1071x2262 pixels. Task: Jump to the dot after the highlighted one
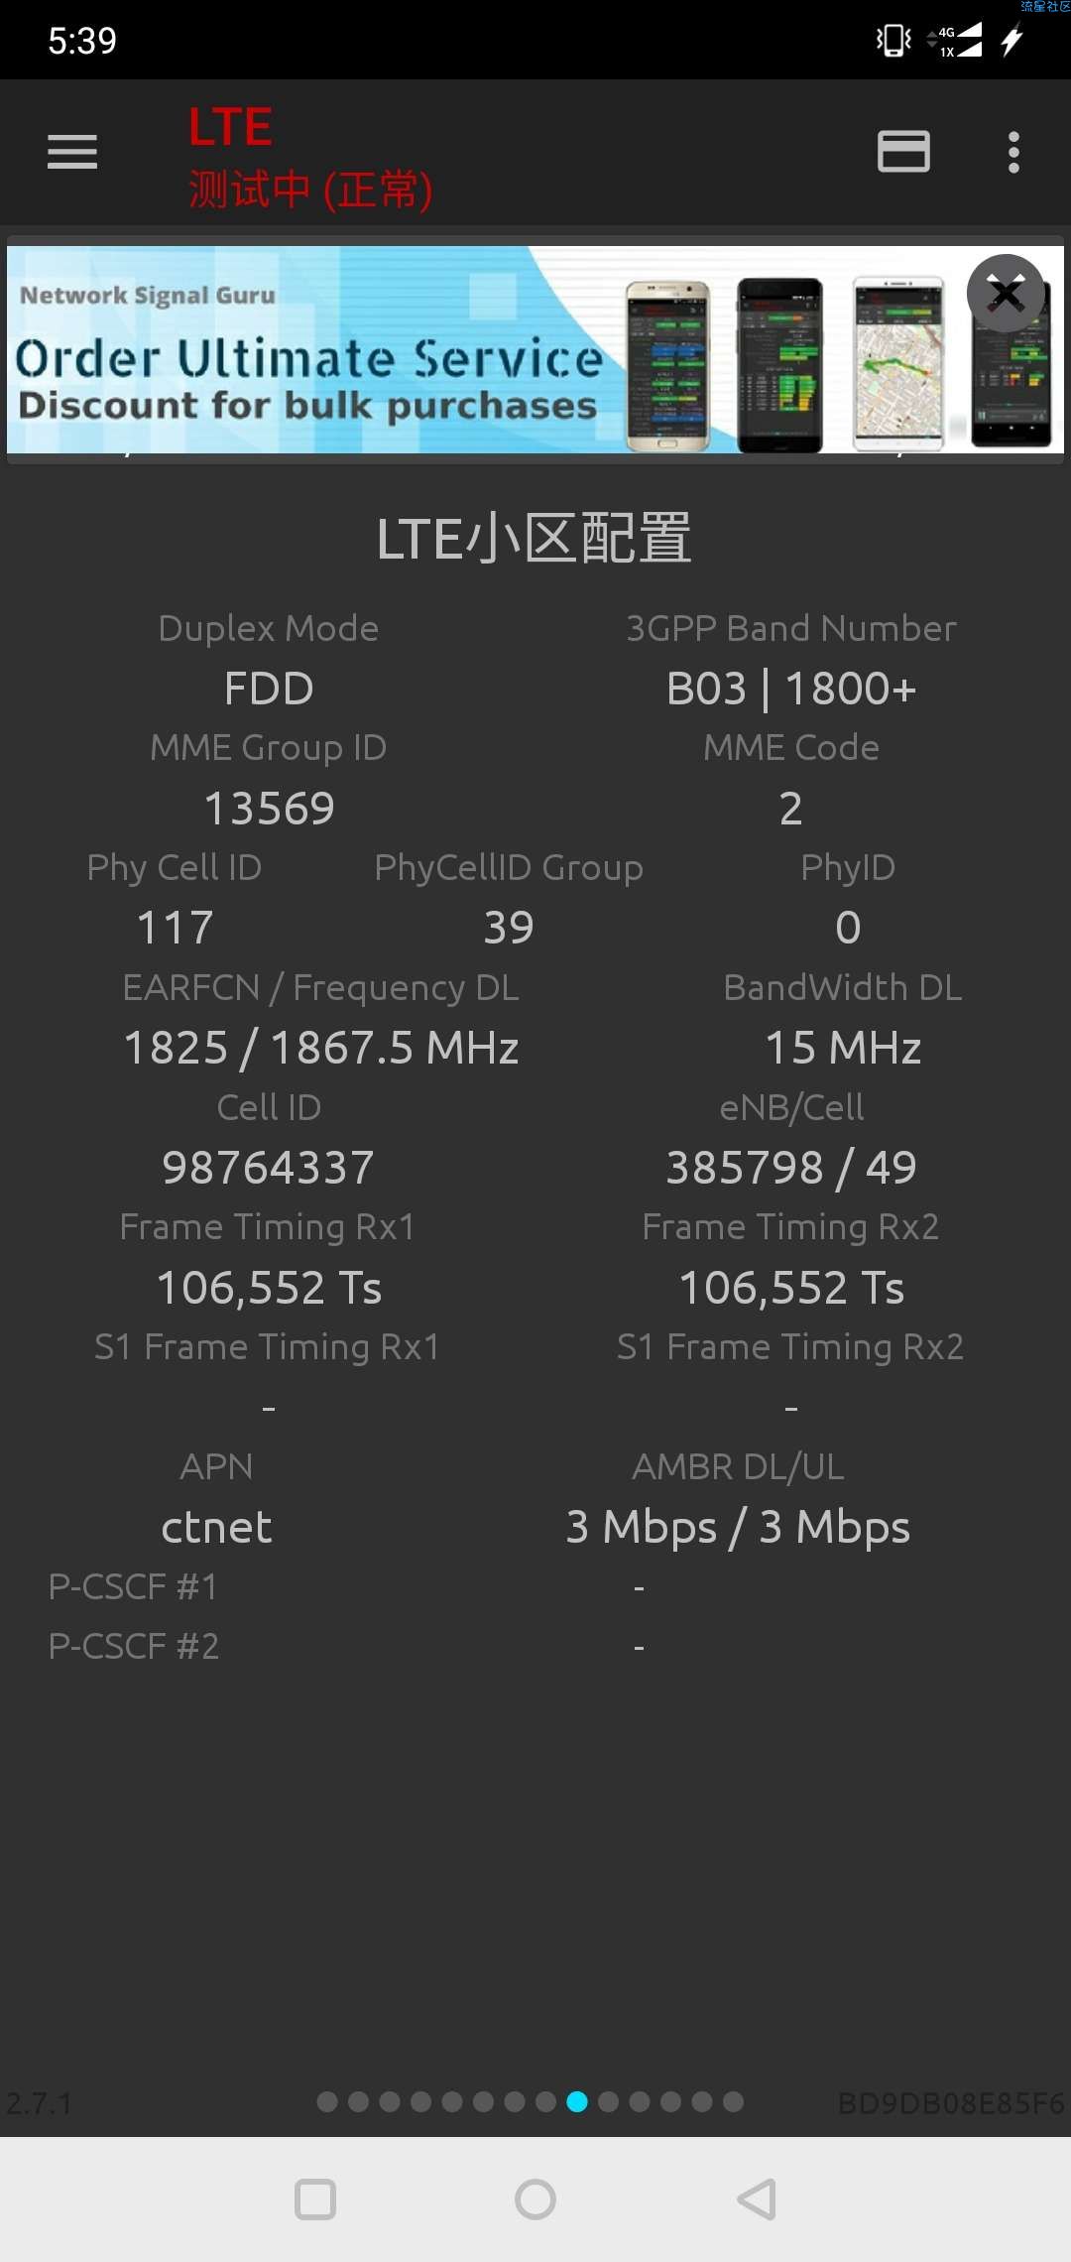(609, 2101)
